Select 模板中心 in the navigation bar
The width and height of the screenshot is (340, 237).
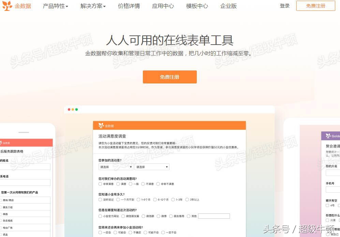click(x=197, y=6)
